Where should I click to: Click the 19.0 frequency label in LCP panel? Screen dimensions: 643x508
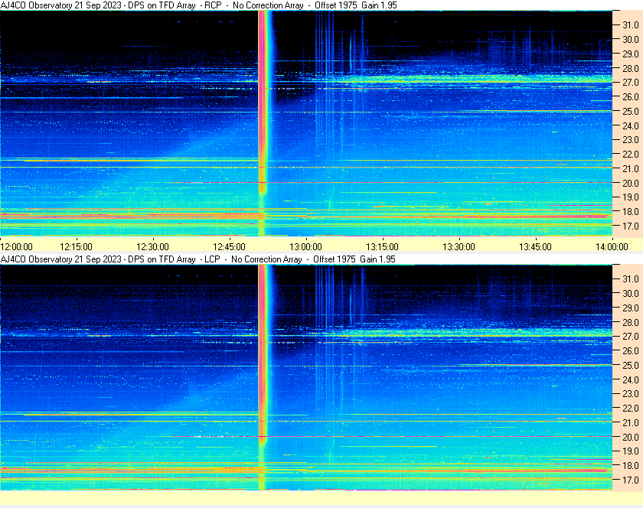[631, 451]
